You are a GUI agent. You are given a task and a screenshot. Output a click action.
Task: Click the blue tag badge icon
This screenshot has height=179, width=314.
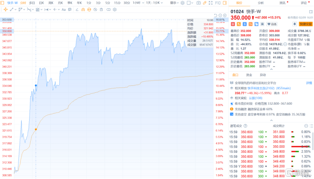pyautogui.click(x=256, y=24)
